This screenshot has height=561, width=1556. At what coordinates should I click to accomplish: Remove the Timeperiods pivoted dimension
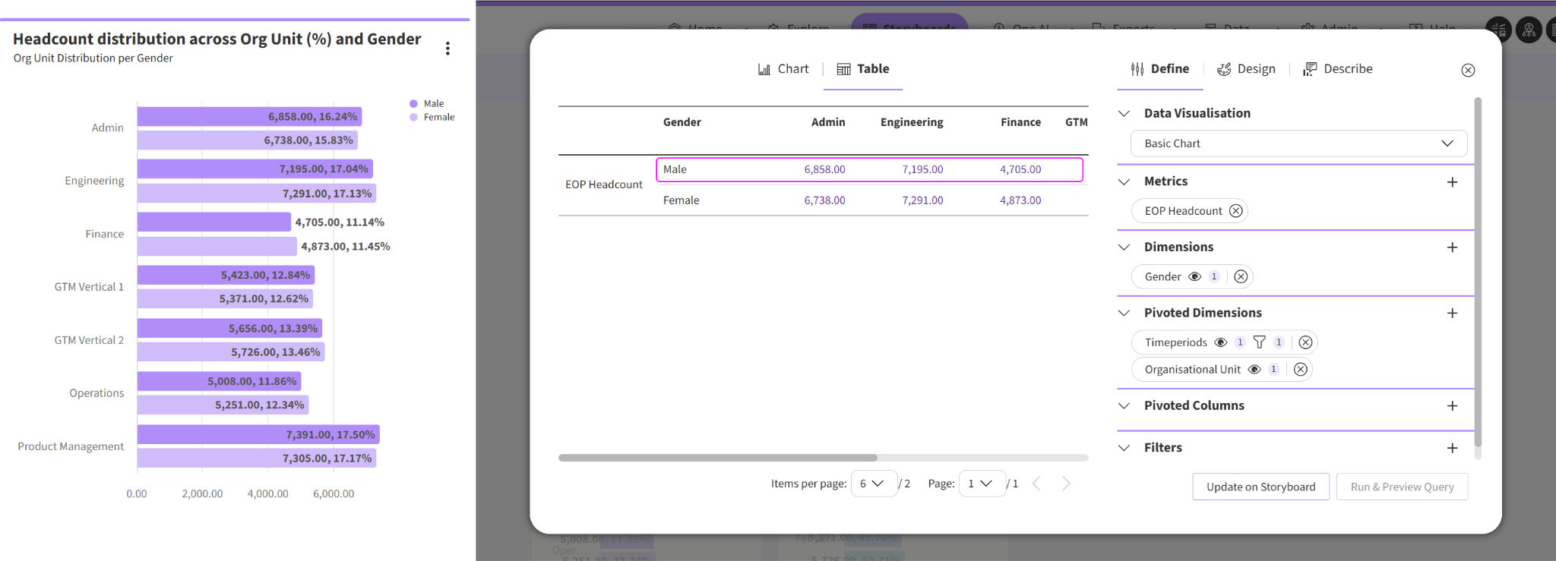tap(1305, 342)
